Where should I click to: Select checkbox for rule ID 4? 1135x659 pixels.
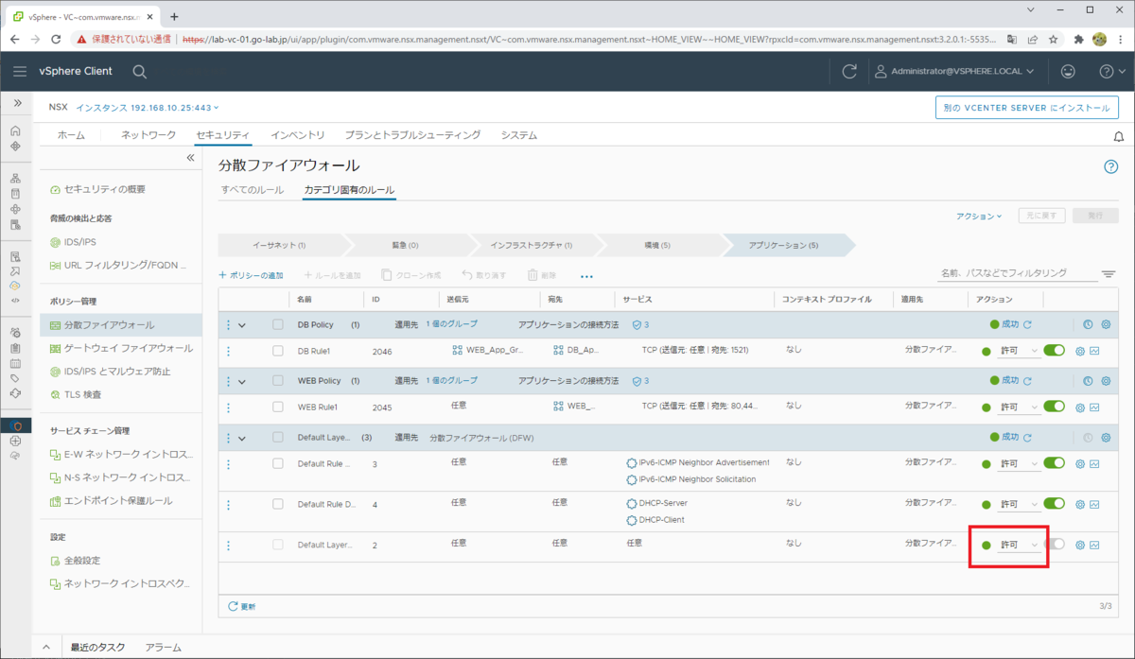tap(278, 504)
